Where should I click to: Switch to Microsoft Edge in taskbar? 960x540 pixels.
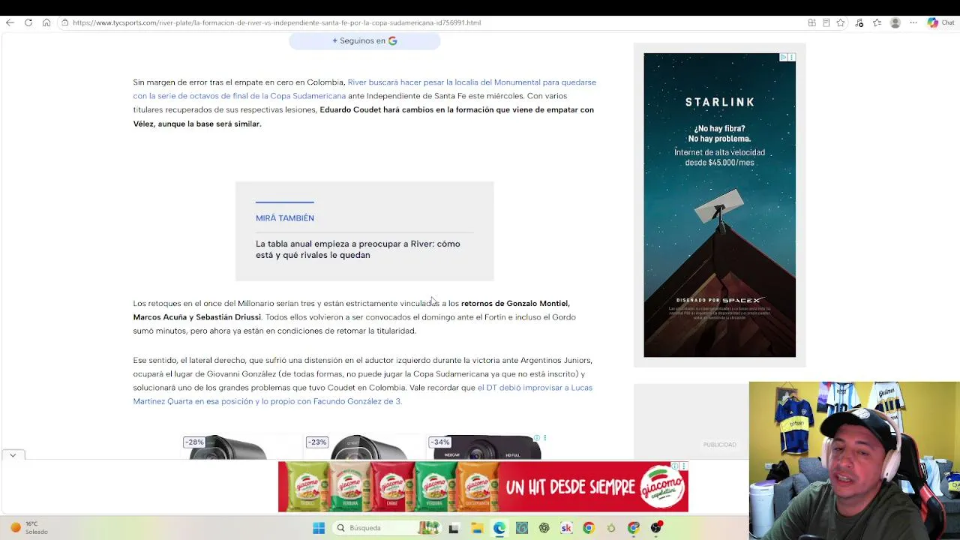click(499, 528)
